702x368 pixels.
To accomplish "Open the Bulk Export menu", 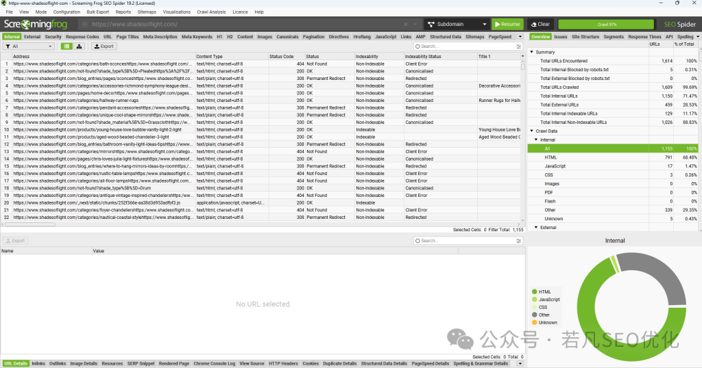I will [x=97, y=12].
